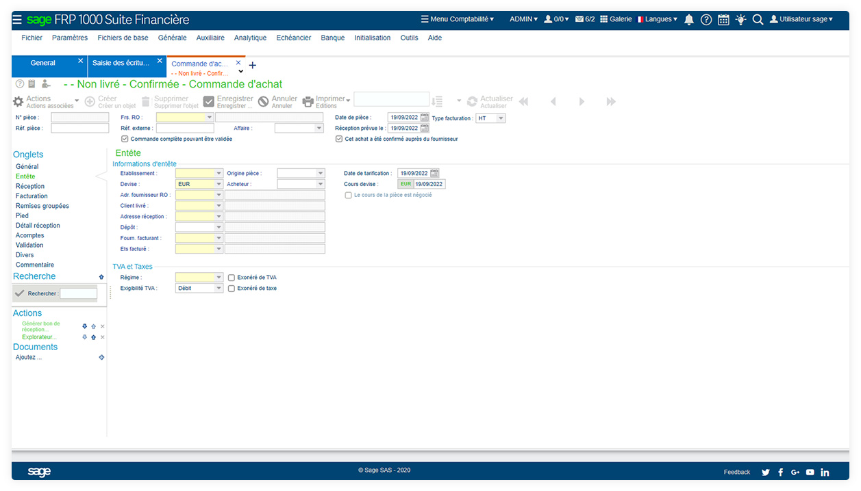
Task: Open the messages envelope showing 6/2
Action: [585, 19]
